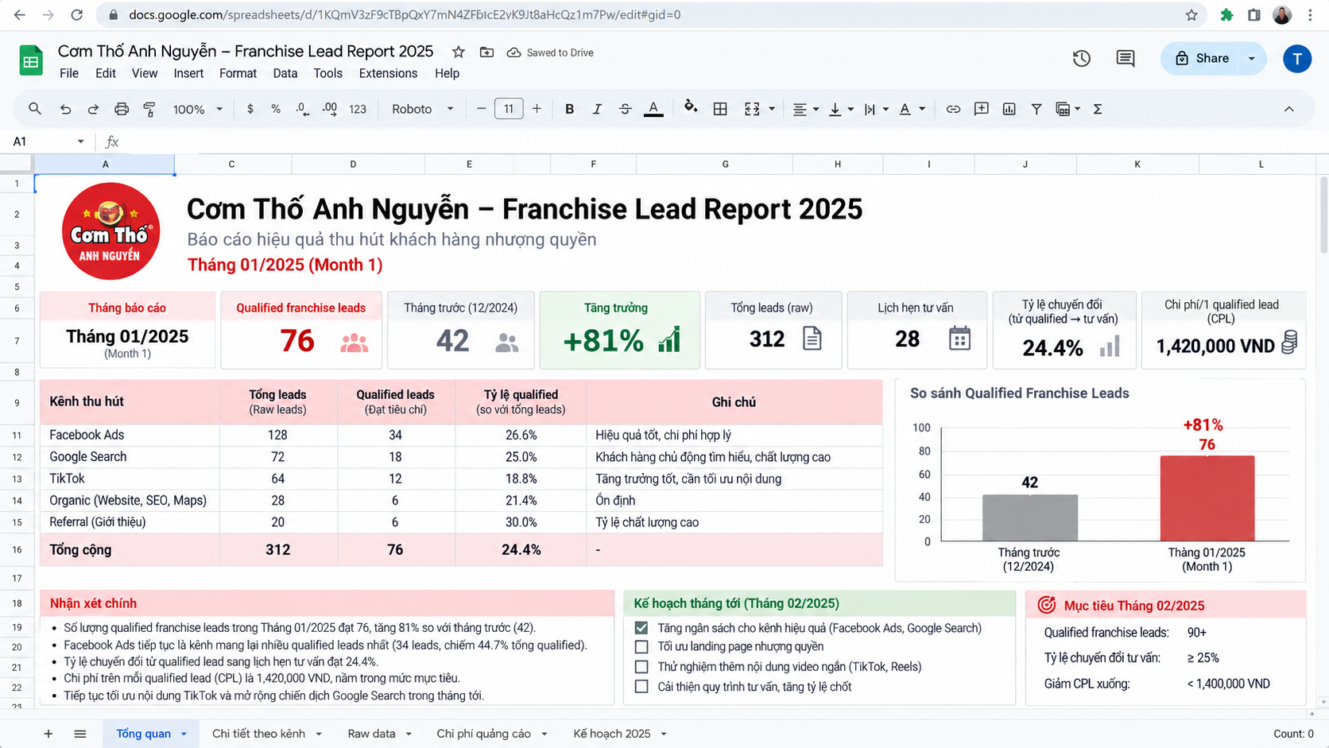Expand merge cells dropdown arrow
This screenshot has width=1329, height=748.
[771, 109]
